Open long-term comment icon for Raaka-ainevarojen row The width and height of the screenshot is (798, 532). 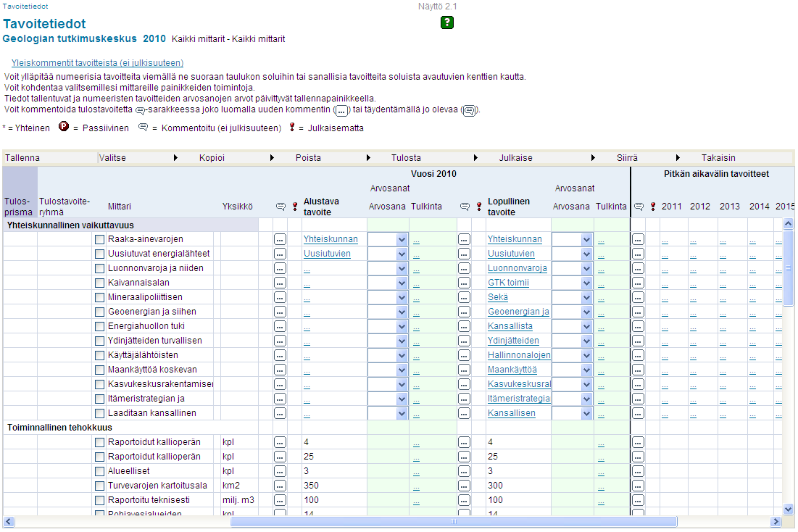[639, 239]
